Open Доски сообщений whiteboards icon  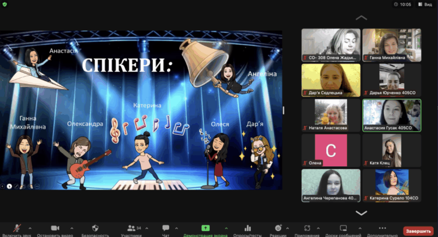(343, 228)
